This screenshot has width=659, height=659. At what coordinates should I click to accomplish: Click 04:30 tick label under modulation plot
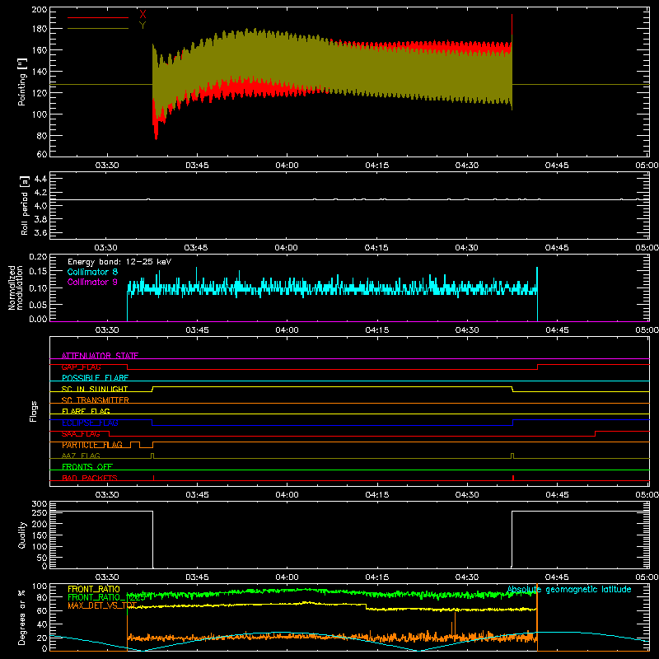tap(467, 330)
